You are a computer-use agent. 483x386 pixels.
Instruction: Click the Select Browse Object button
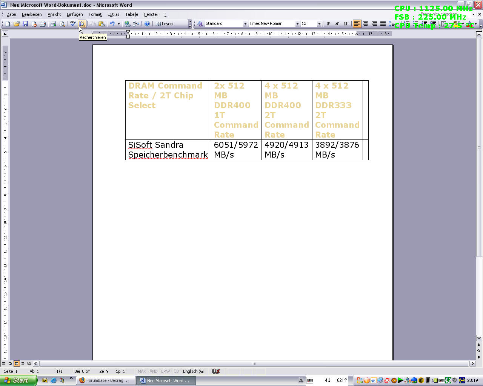coord(479,351)
